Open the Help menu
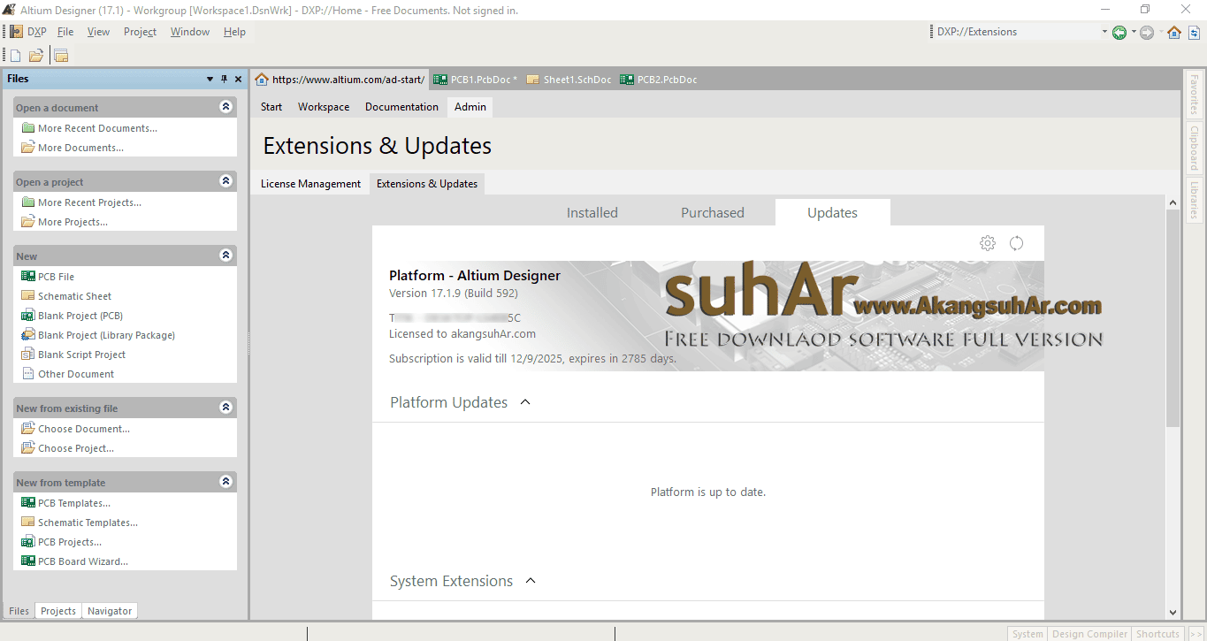The height and width of the screenshot is (641, 1207). [x=234, y=32]
